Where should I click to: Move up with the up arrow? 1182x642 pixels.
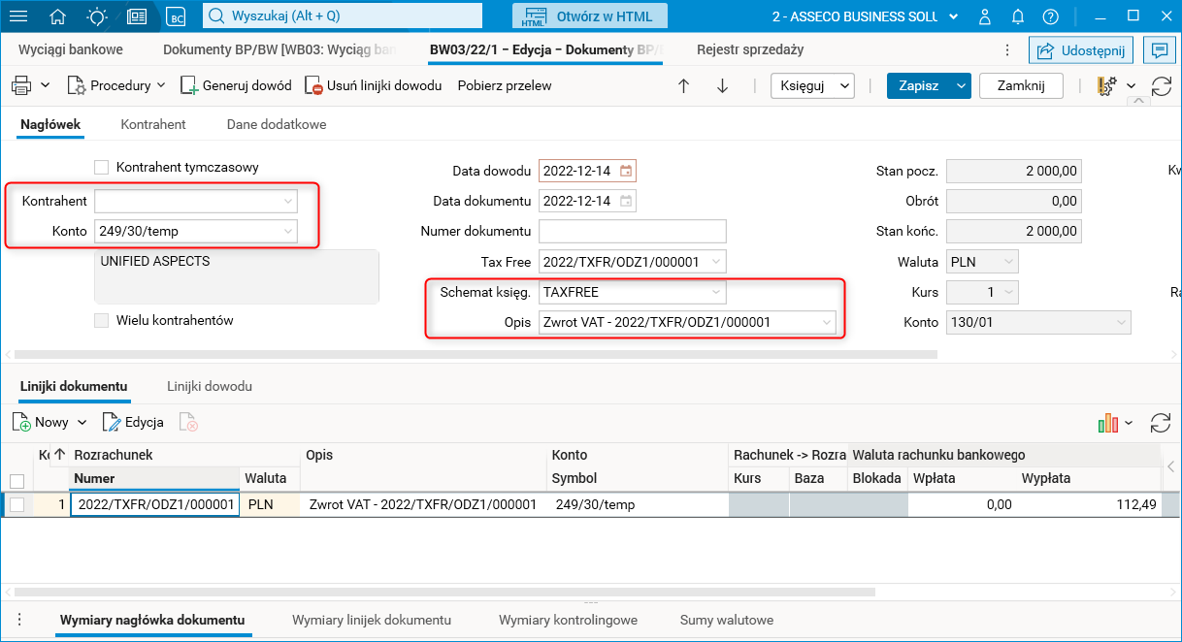point(683,85)
